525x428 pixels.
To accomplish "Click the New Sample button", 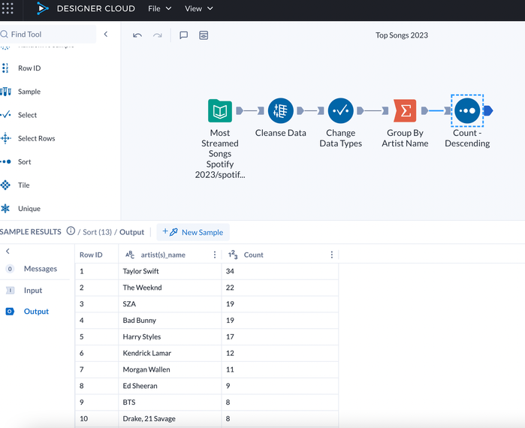I will (193, 232).
